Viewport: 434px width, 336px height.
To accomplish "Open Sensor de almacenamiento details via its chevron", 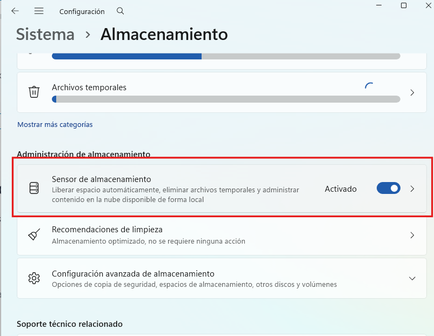I will pos(412,189).
